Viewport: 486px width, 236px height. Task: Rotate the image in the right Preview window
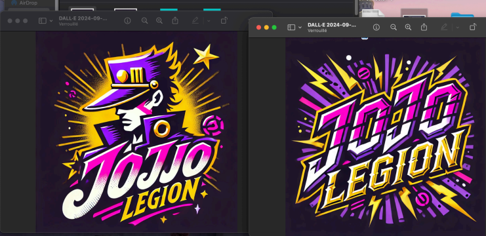(x=473, y=28)
